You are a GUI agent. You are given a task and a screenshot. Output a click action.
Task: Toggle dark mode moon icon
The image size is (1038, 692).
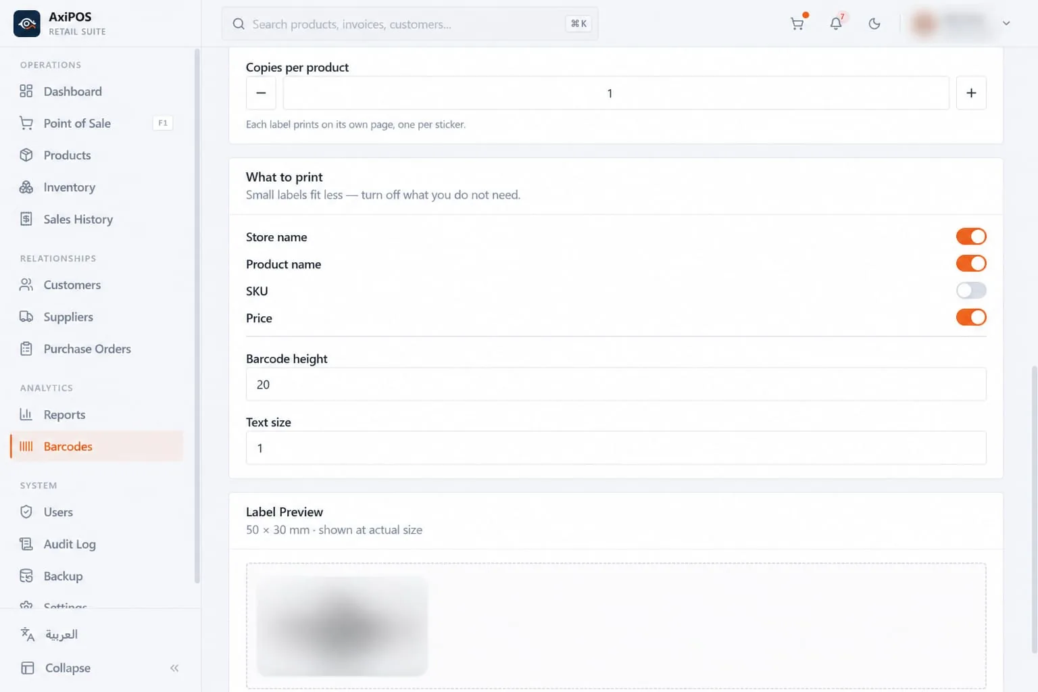pos(874,24)
